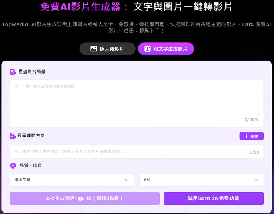Click the photo icon in 照片轉影片 tab
The width and height of the screenshot is (274, 214).
pyautogui.click(x=94, y=49)
